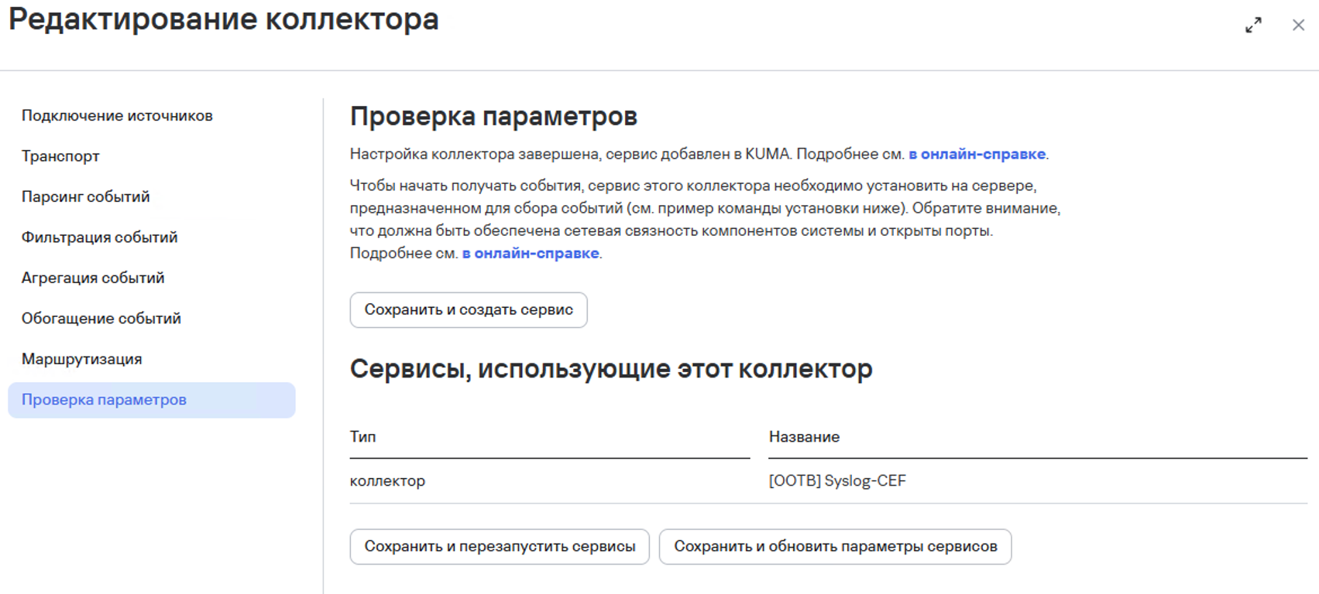
Task: Open the Фильтрация событий step
Action: 99,237
